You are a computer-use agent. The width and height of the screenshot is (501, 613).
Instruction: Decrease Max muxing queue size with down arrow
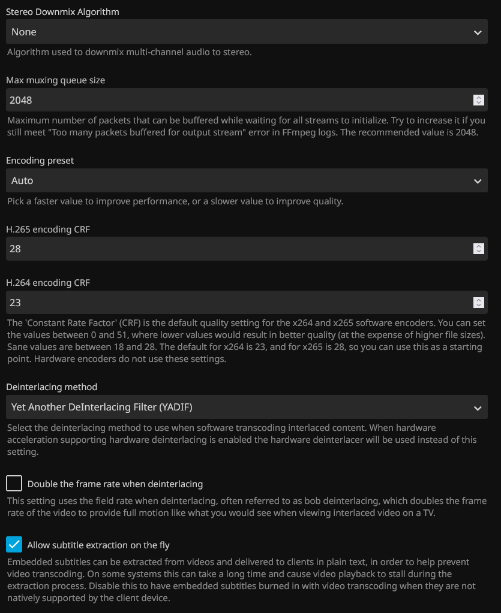click(x=478, y=103)
